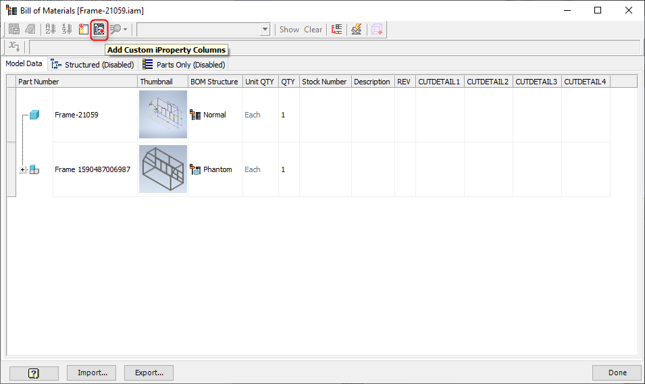Screen dimensions: 645x384
Task: Click the Help question mark button
Action: tap(34, 373)
